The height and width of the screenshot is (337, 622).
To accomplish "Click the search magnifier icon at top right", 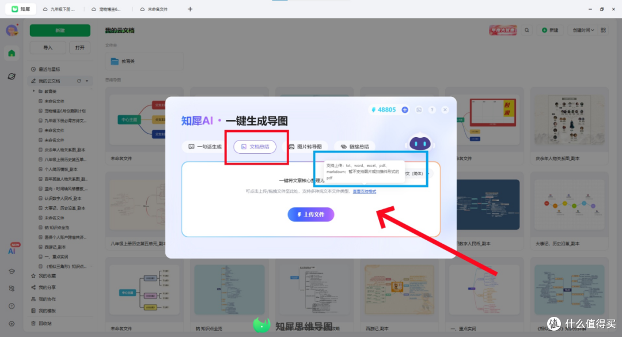I will (x=527, y=30).
